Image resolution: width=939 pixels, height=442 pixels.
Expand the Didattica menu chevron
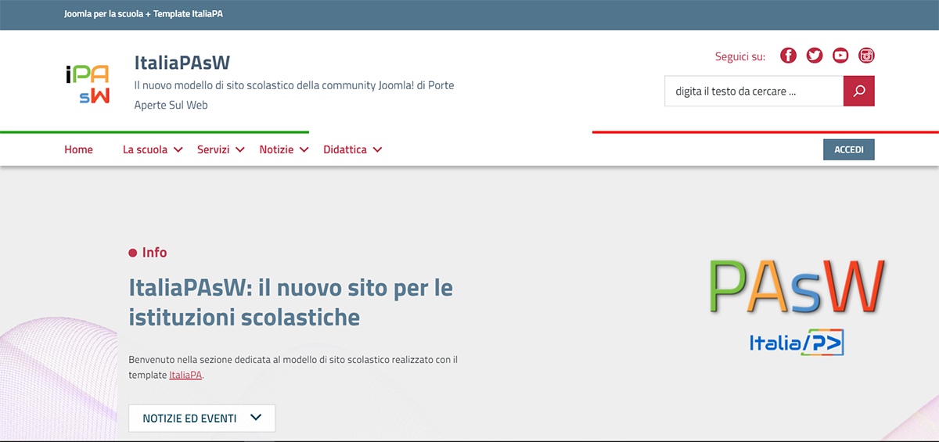tap(377, 149)
